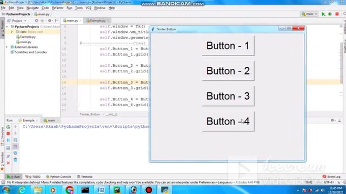
Task: Change UTF-8 file encoding in status bar
Action: (x=329, y=182)
